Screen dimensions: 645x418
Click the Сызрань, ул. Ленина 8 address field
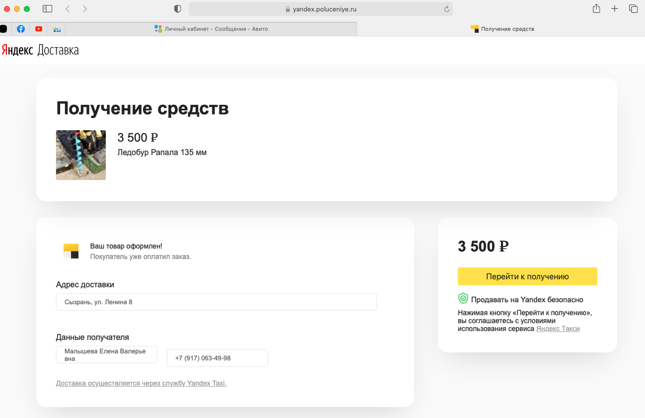click(216, 302)
